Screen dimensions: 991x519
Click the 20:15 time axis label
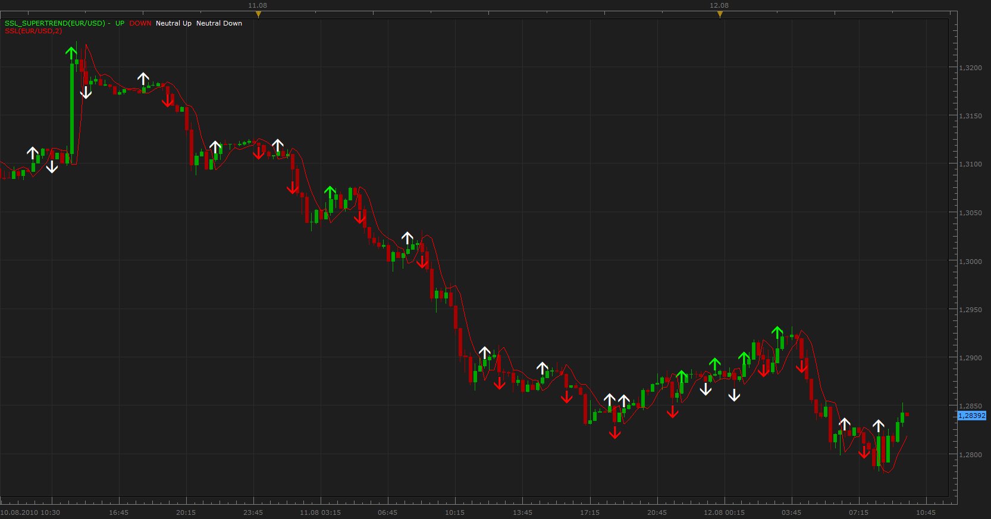point(186,512)
